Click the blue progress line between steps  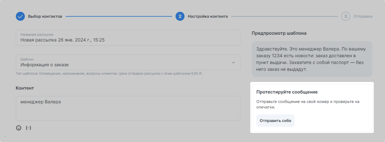[x=118, y=16]
